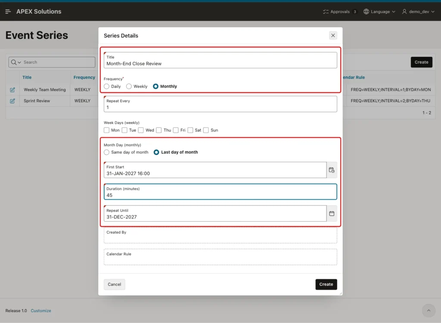Screen dimensions: 441x323
Task: Open the Approvals menu item
Action: click(x=340, y=12)
